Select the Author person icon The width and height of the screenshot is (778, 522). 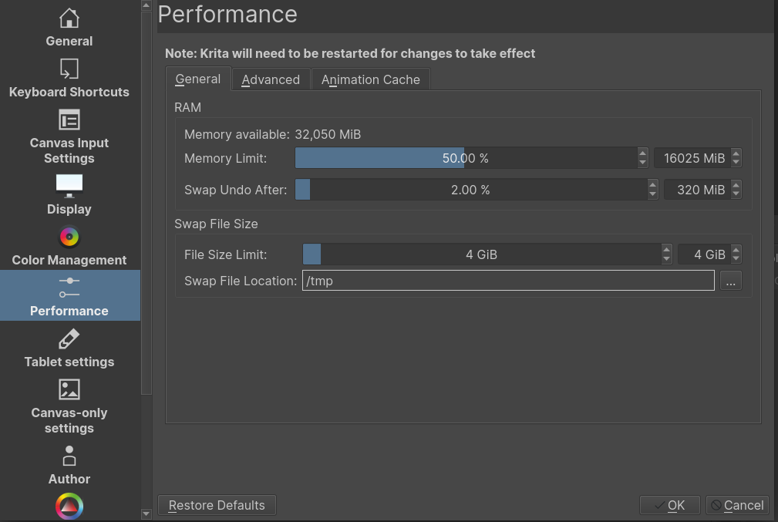click(69, 456)
